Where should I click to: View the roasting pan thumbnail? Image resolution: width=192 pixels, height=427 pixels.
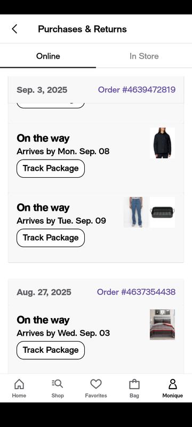(162, 212)
